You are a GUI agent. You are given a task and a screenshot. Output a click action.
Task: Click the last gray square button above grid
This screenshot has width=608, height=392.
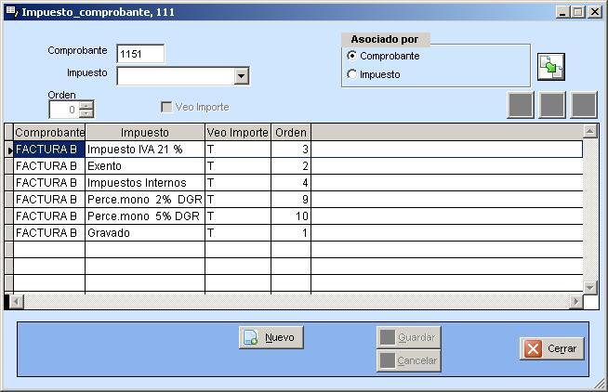pos(584,105)
